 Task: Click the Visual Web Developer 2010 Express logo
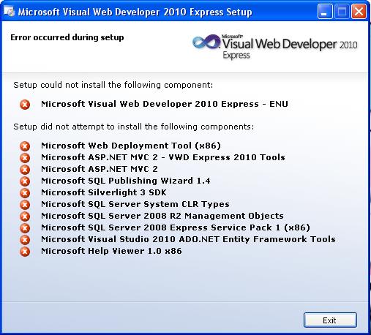(x=275, y=46)
